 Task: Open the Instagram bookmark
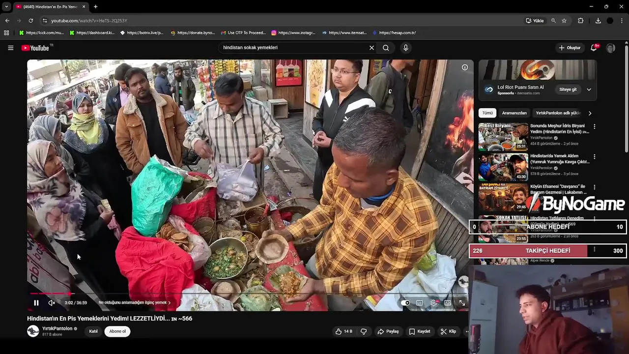click(x=293, y=33)
